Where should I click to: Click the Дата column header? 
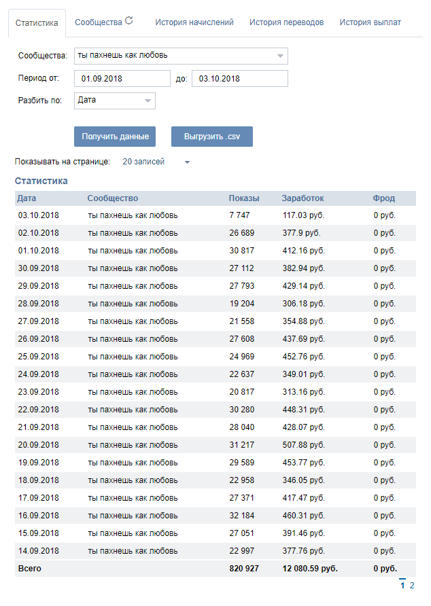pos(27,198)
